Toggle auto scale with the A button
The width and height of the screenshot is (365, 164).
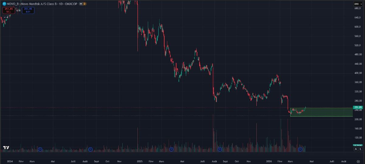[356, 149]
